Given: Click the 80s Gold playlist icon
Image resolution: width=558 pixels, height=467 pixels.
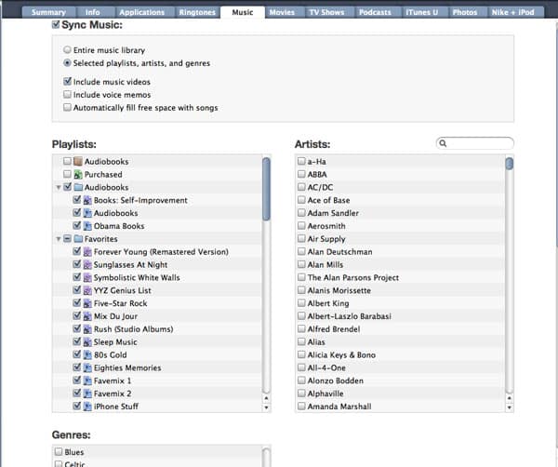Looking at the screenshot, I should tap(87, 354).
